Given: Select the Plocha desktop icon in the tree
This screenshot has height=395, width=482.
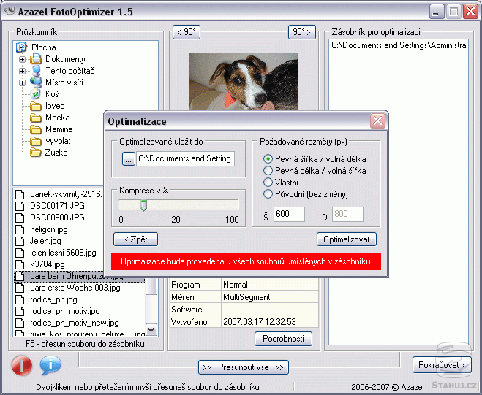Looking at the screenshot, I should tap(21, 47).
